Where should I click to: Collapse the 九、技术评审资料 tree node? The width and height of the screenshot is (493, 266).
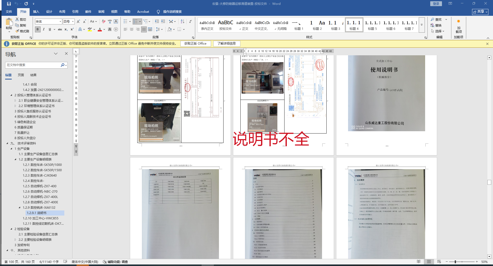[7, 143]
